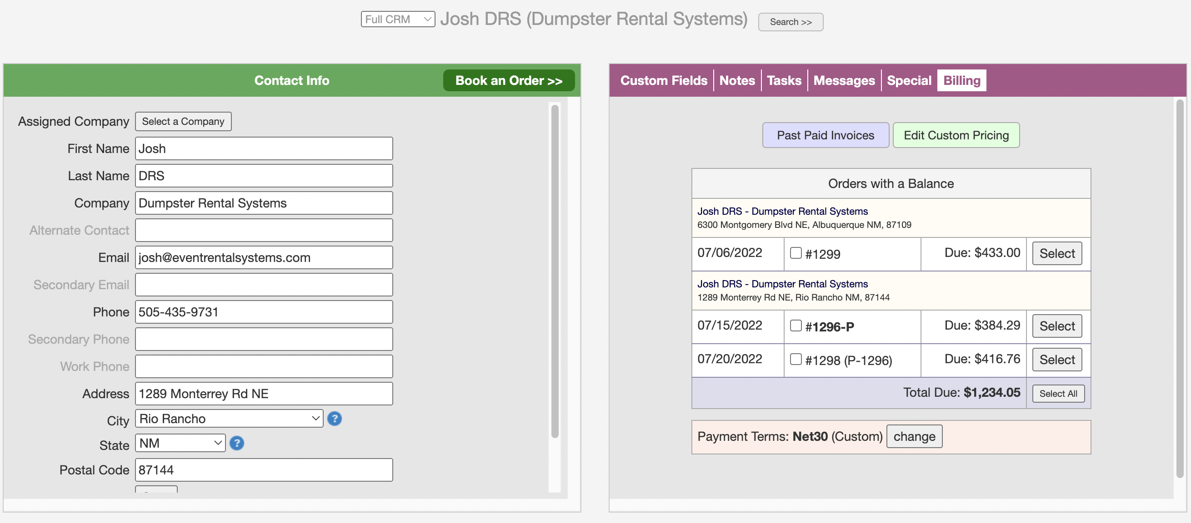Open the State dropdown showing NM

pyautogui.click(x=180, y=443)
